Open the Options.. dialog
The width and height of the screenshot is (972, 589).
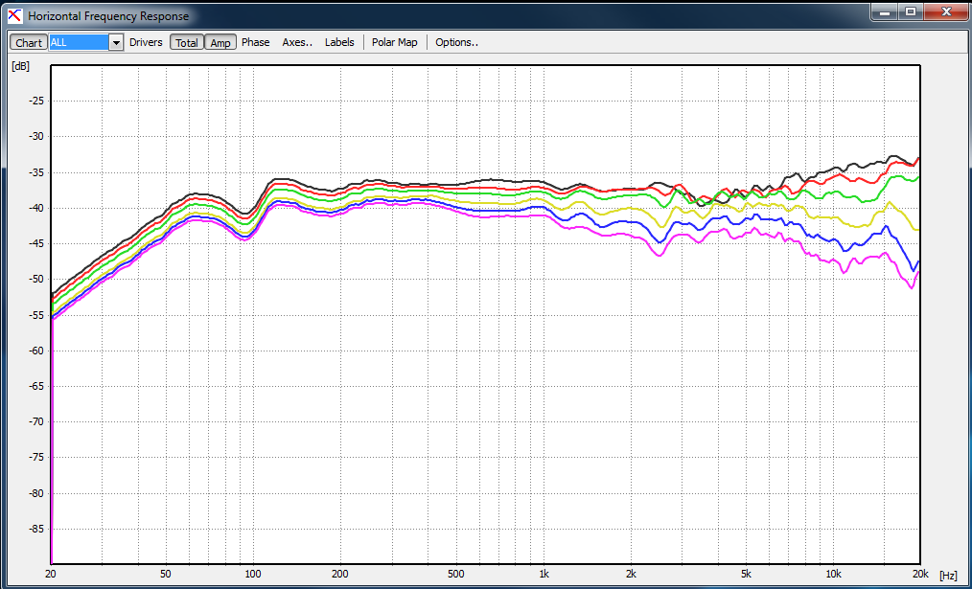[x=457, y=42]
